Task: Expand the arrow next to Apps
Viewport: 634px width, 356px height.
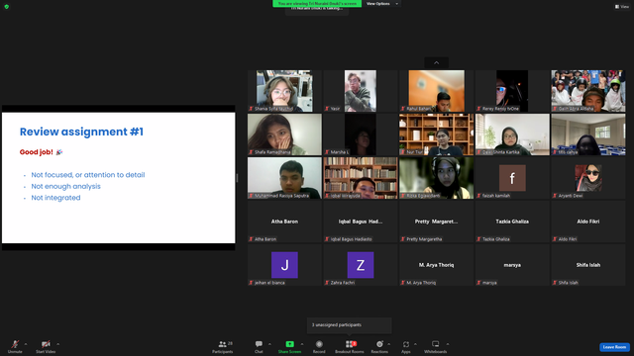Action: click(415, 344)
